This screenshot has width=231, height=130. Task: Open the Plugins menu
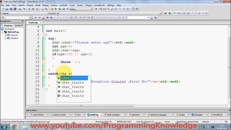(89, 5)
